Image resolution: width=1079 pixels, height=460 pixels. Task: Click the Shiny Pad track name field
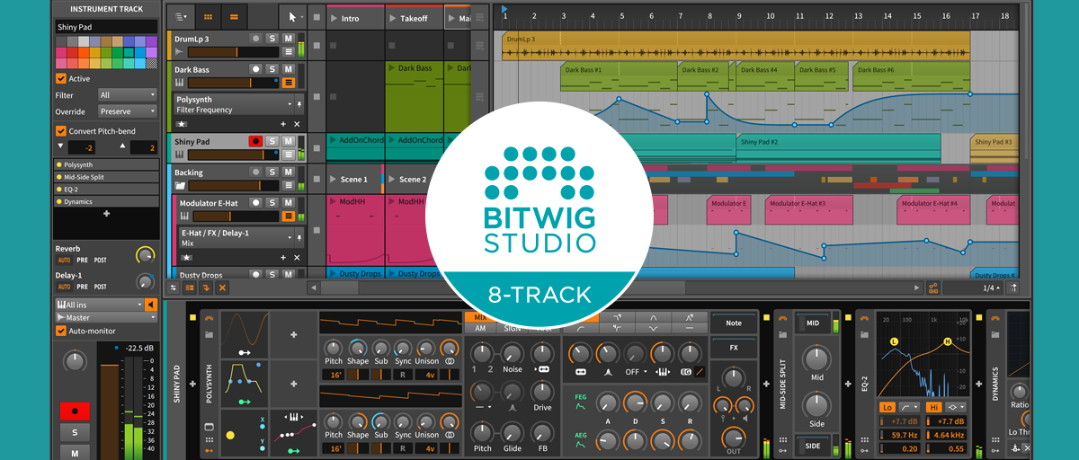(106, 27)
